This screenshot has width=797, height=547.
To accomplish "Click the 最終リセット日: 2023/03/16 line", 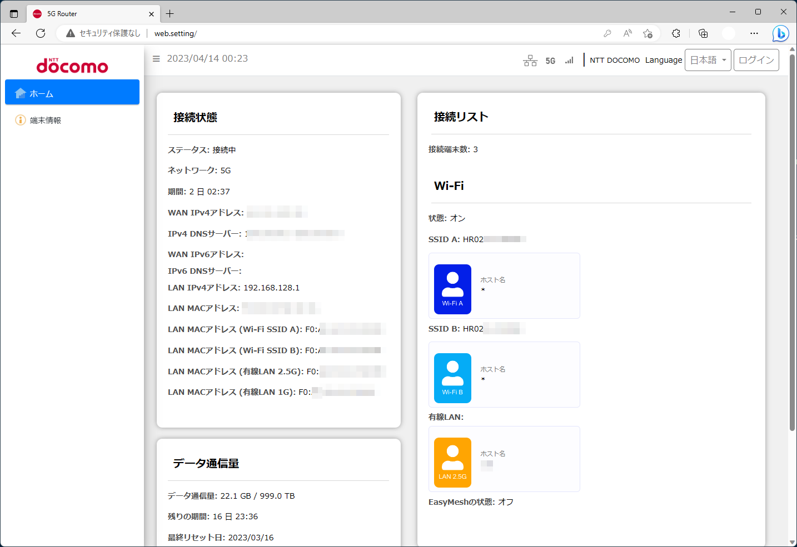I will tap(221, 538).
